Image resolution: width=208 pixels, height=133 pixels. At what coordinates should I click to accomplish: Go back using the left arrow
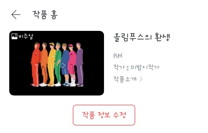point(16,15)
